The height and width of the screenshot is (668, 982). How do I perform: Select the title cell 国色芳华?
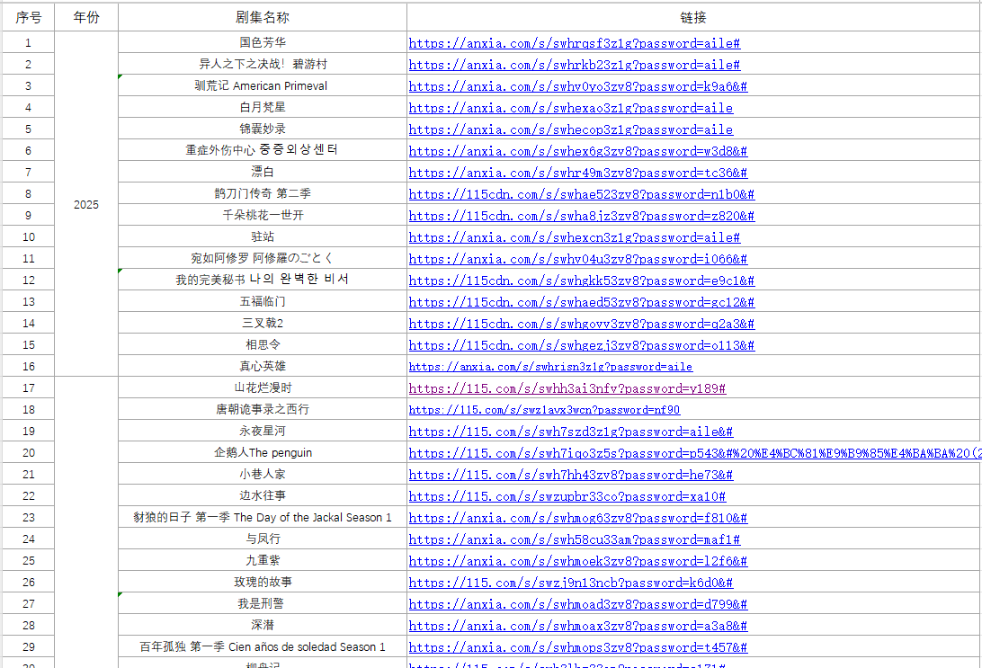(263, 42)
